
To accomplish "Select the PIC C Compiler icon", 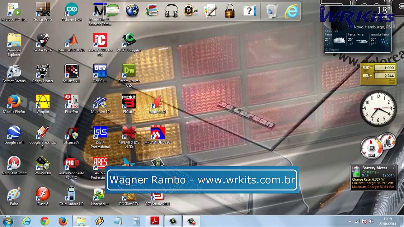I will pos(129,43).
